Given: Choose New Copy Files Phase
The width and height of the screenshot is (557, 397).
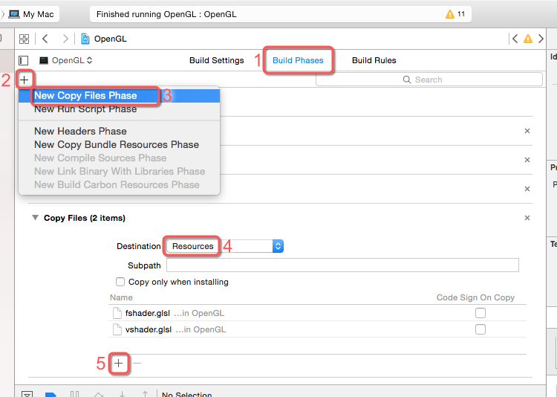Looking at the screenshot, I should click(x=120, y=96).
